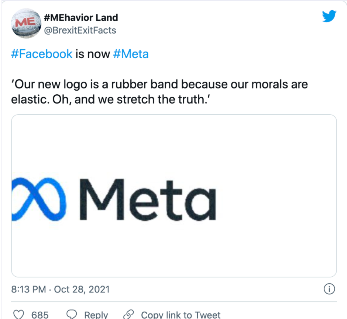347x319 pixels.
Task: Click the Reply speech bubble icon
Action: click(x=71, y=315)
